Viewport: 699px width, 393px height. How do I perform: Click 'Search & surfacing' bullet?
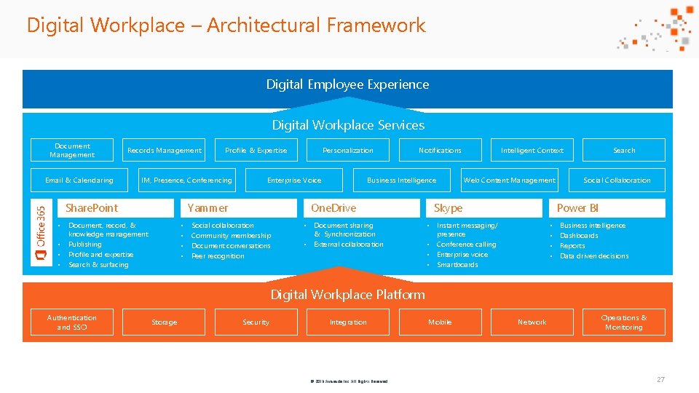pyautogui.click(x=98, y=265)
